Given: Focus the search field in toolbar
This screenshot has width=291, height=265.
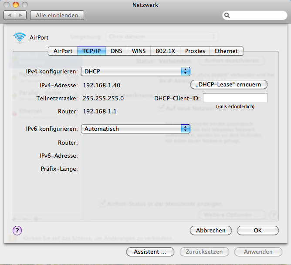Looking at the screenshot, I should point(254,15).
